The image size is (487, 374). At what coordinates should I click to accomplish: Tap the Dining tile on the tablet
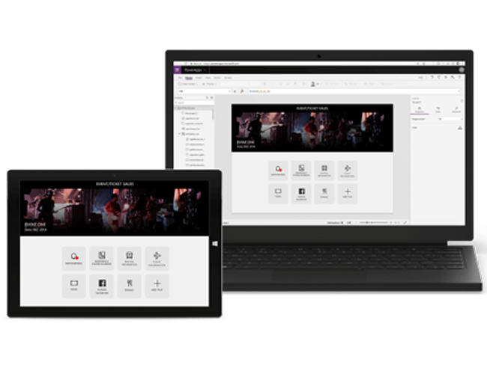[130, 286]
